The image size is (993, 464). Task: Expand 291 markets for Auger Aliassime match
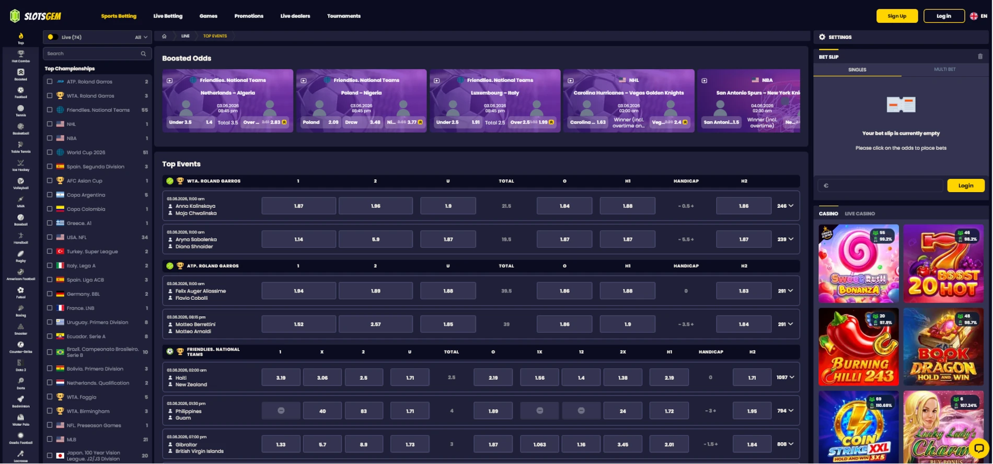pos(786,291)
